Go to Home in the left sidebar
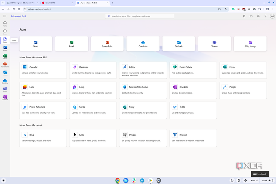Screen dimensions: 276x184 [5, 24]
